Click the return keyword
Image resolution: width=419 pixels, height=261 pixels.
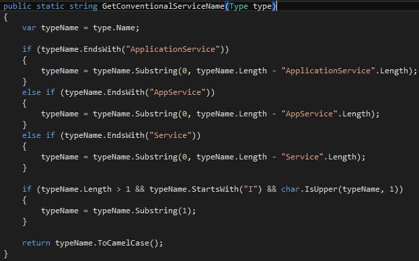point(36,243)
